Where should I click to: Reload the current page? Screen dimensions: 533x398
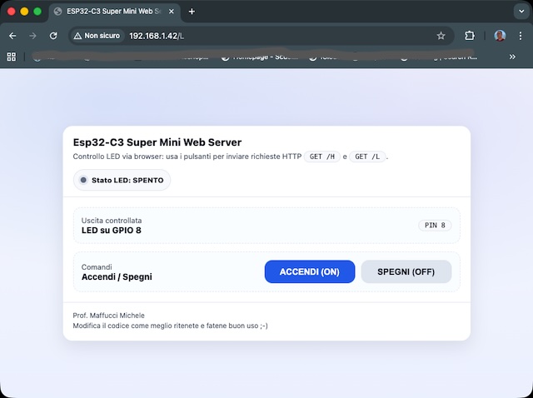click(53, 36)
